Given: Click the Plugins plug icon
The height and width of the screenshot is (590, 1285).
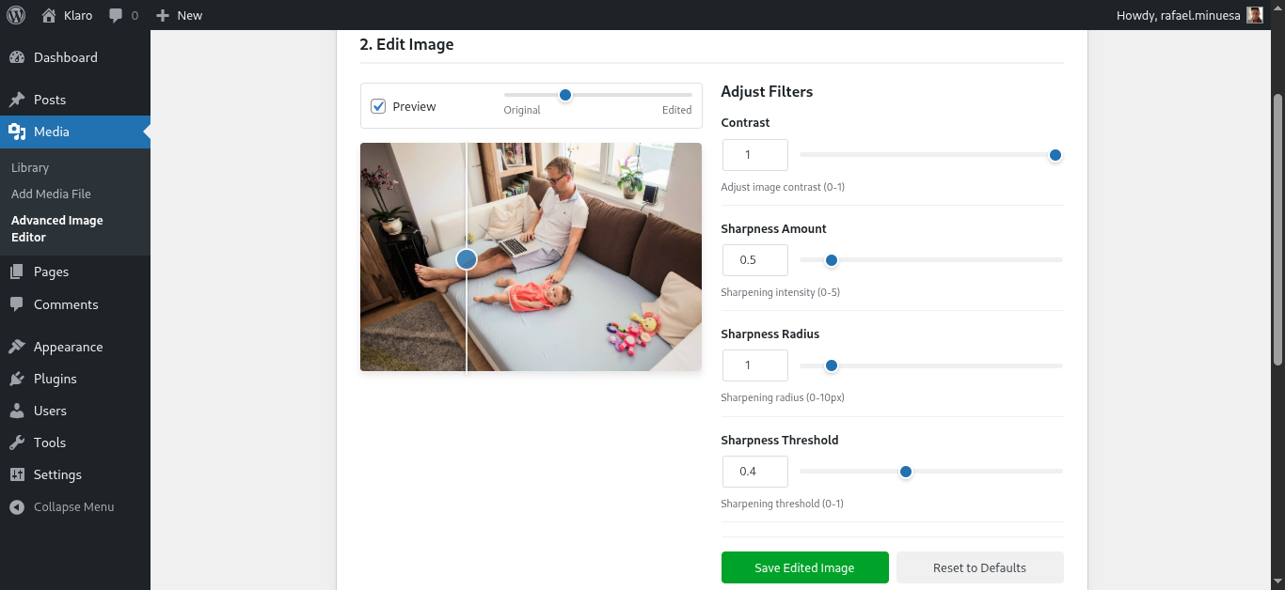Looking at the screenshot, I should tap(17, 379).
